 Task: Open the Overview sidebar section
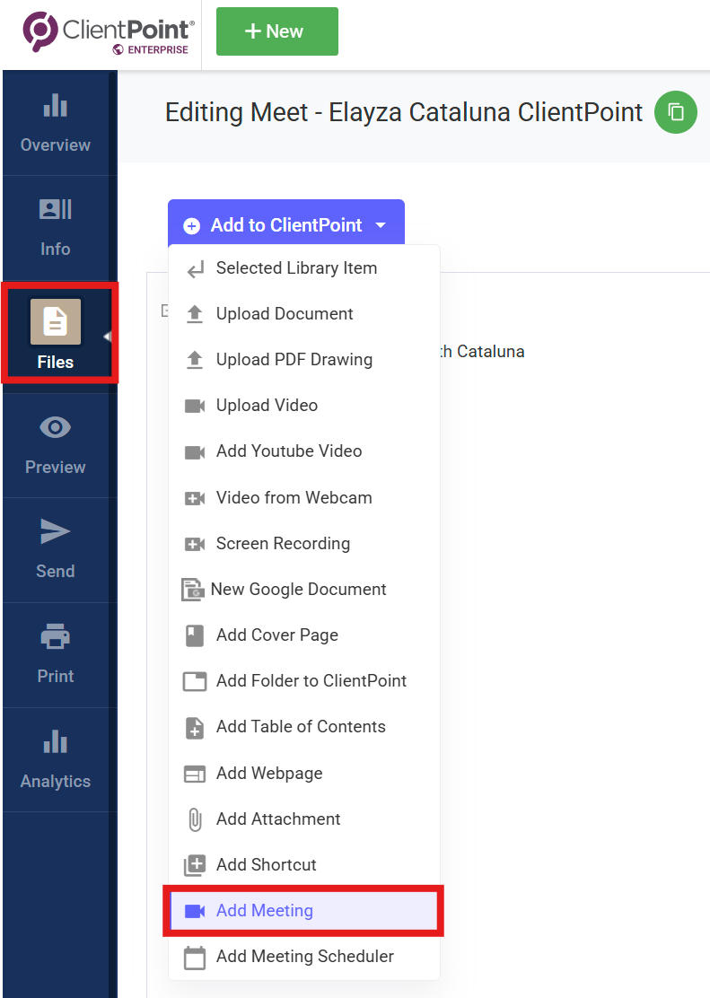click(56, 123)
